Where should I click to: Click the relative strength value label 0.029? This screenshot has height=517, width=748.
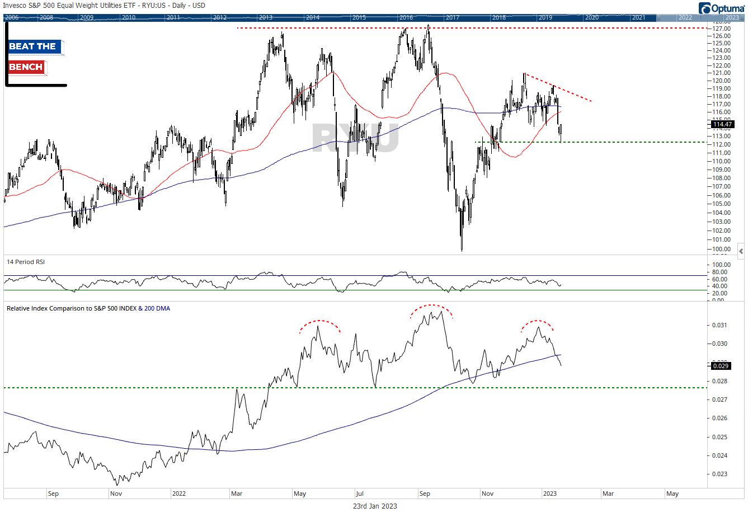coord(721,366)
